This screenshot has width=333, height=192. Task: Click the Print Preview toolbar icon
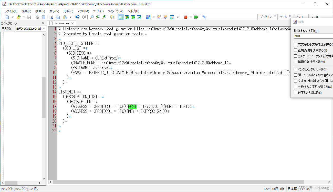pos(43,17)
